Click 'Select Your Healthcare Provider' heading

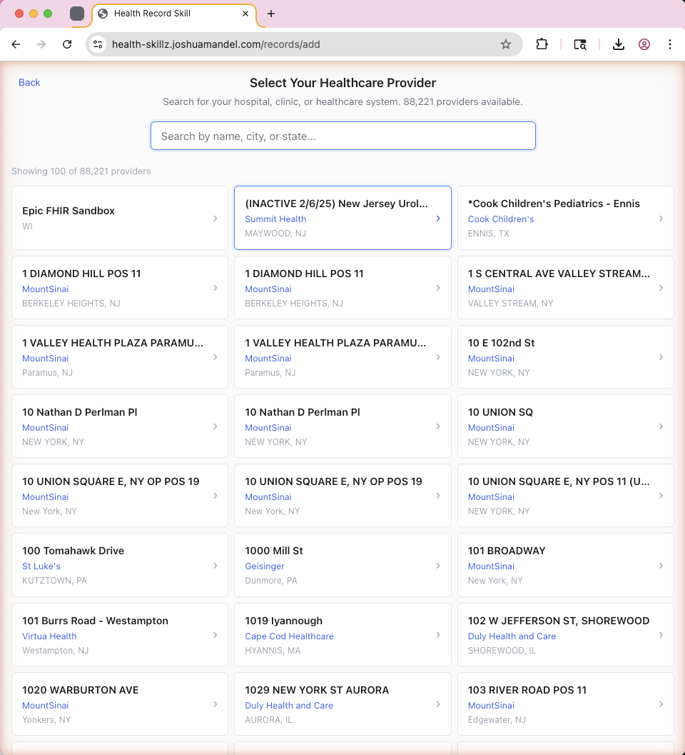(x=342, y=82)
